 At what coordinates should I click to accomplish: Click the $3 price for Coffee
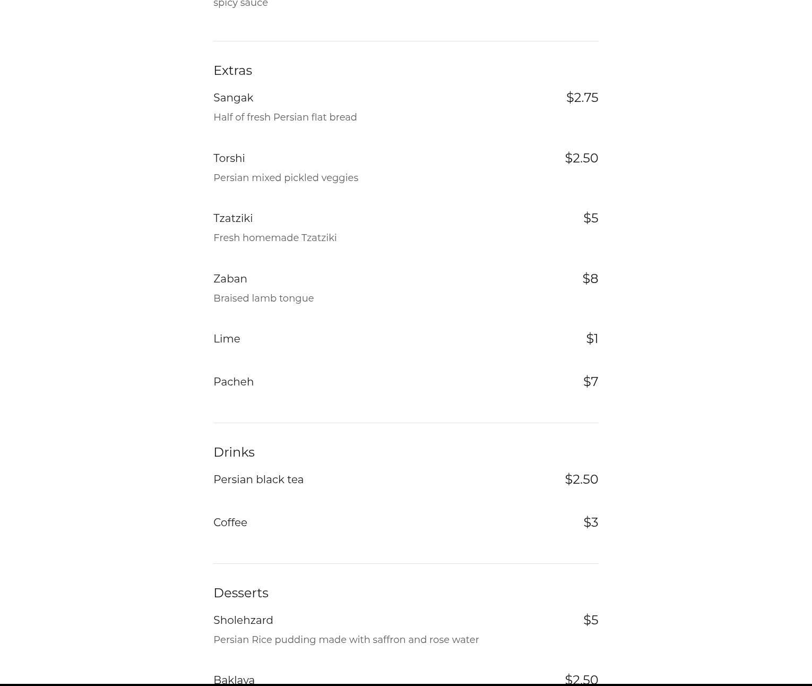click(x=590, y=522)
